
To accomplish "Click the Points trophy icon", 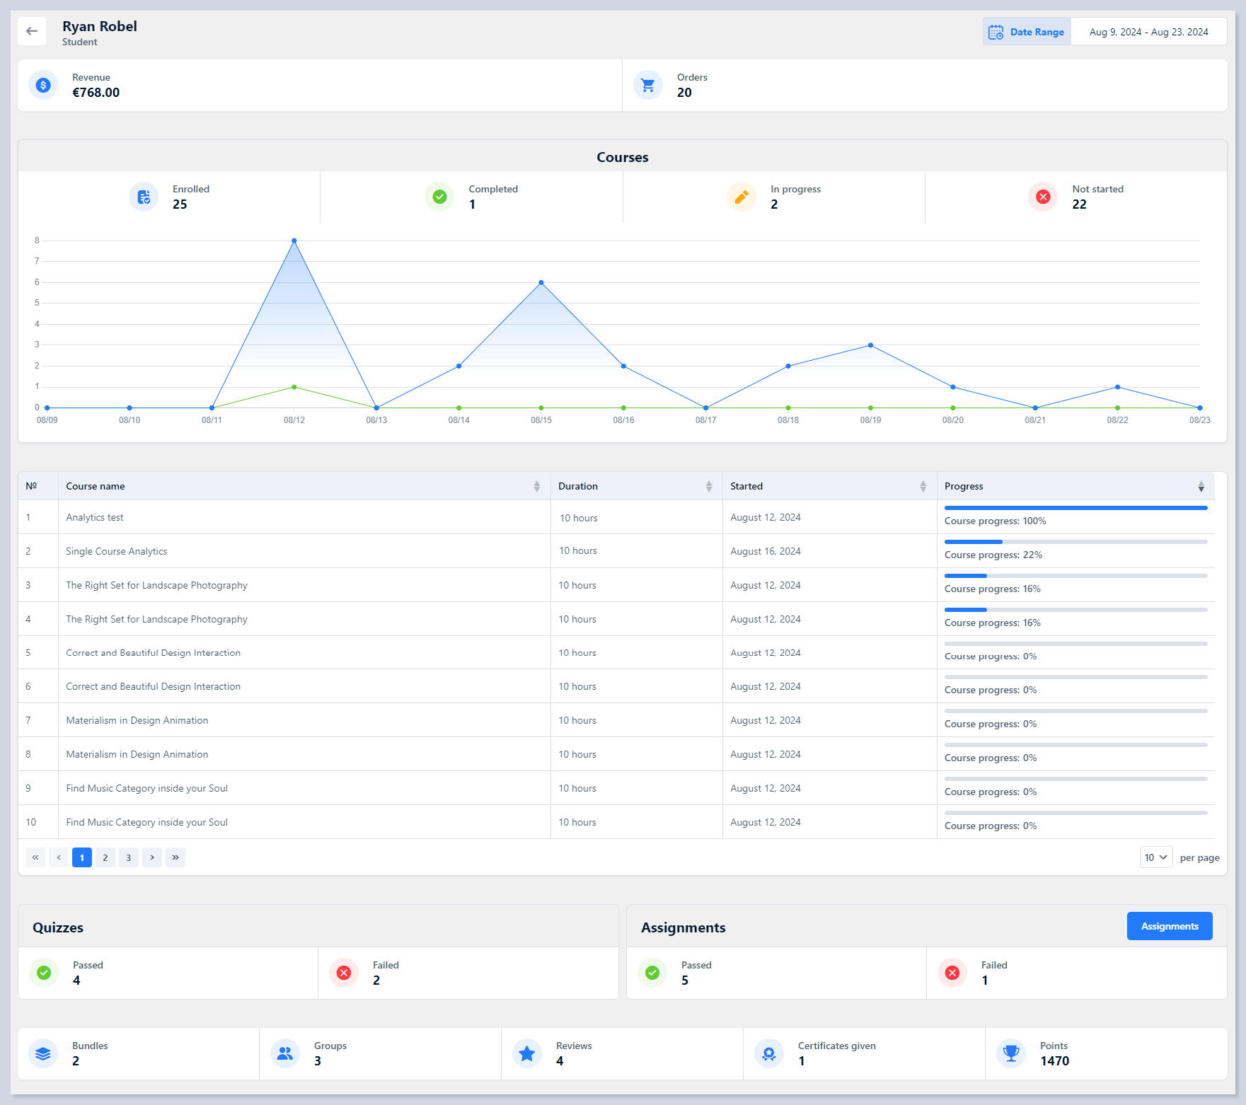I will click(1011, 1053).
